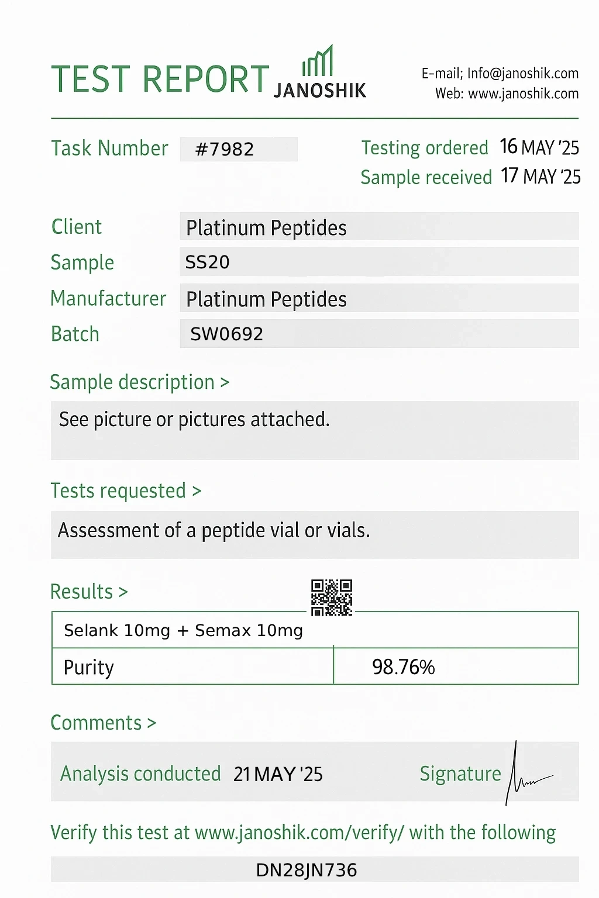Click the Tests requested heading arrow
The height and width of the screenshot is (898, 599).
coord(197,491)
